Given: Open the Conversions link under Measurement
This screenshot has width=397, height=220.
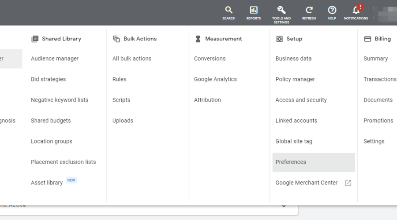Looking at the screenshot, I should click(210, 59).
